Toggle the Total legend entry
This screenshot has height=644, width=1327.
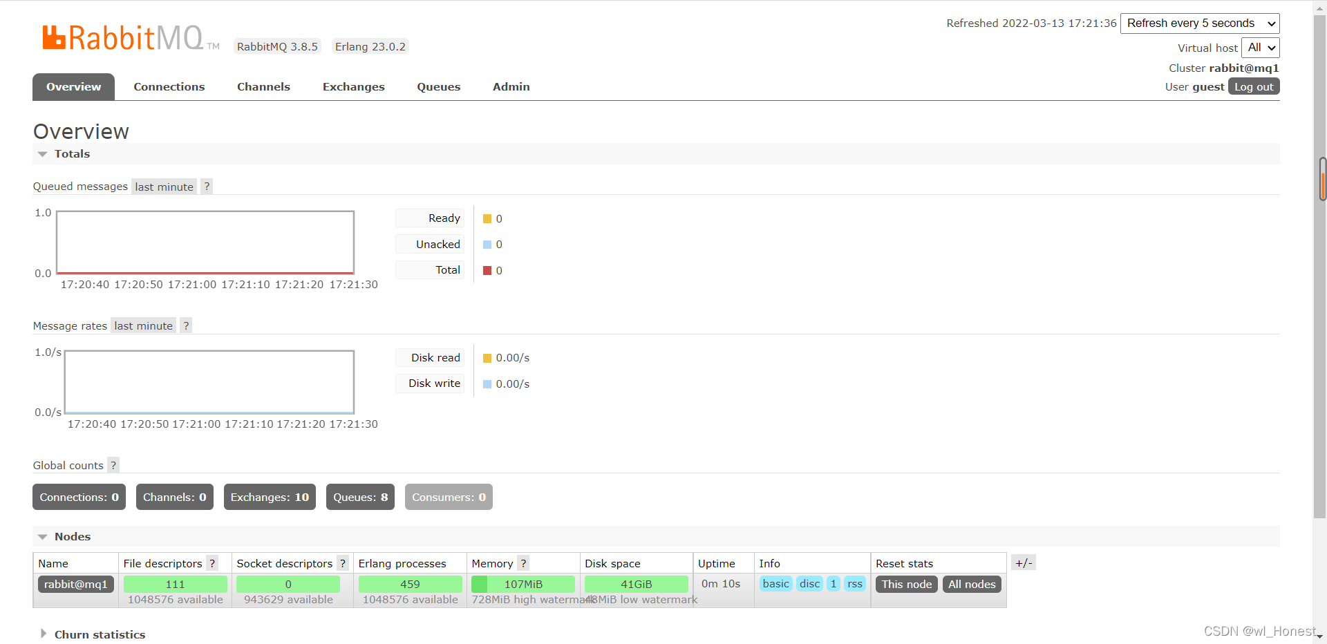click(430, 270)
